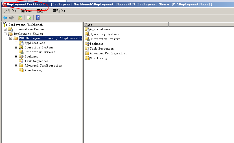The height and width of the screenshot is (143, 234).
Task: Select Deployment Shares label in tree
Action: 28,34
